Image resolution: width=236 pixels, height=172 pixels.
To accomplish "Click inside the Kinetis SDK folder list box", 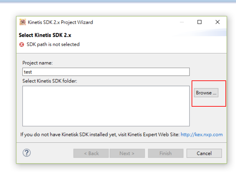I will 106,106.
